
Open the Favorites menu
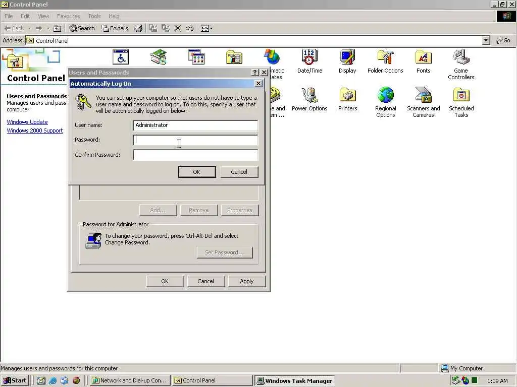pos(69,16)
